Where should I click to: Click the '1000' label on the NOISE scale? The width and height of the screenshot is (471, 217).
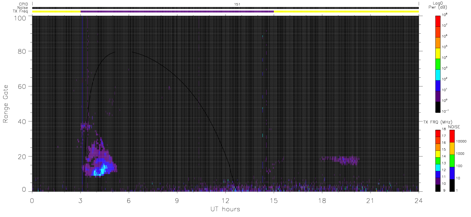pos(461,154)
